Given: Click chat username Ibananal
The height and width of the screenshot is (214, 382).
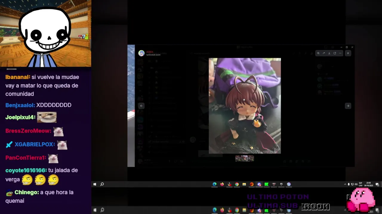Looking at the screenshot, I should click(18, 77).
